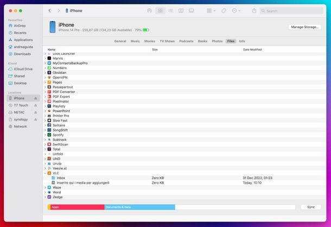Click Manage Storage button
This screenshot has height=227, width=331.
point(304,27)
